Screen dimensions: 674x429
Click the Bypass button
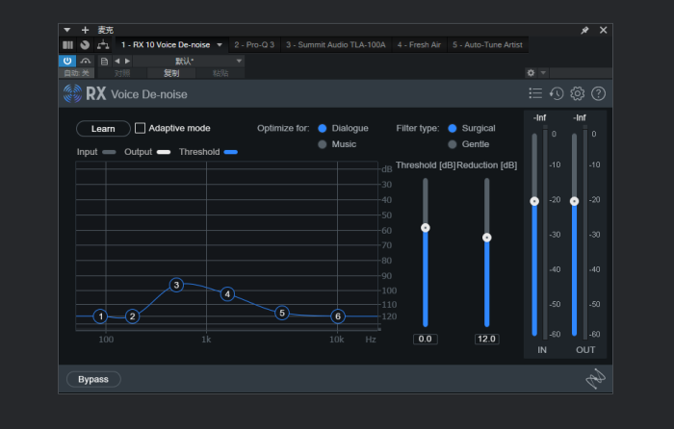pos(93,379)
